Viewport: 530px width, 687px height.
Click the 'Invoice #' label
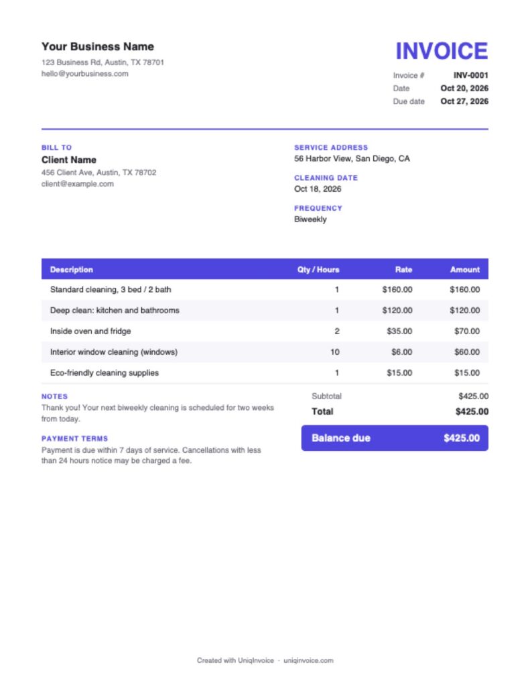click(408, 75)
